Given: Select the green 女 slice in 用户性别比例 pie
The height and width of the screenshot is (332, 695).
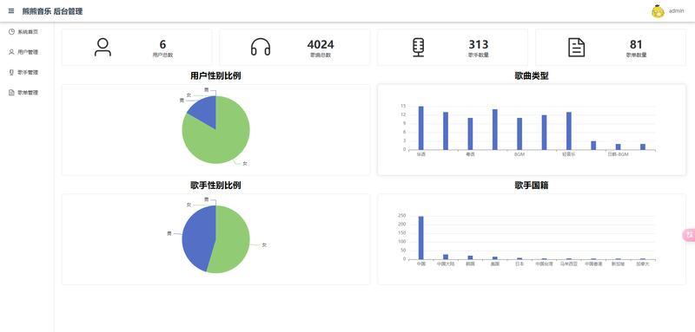Looking at the screenshot, I should [x=222, y=137].
